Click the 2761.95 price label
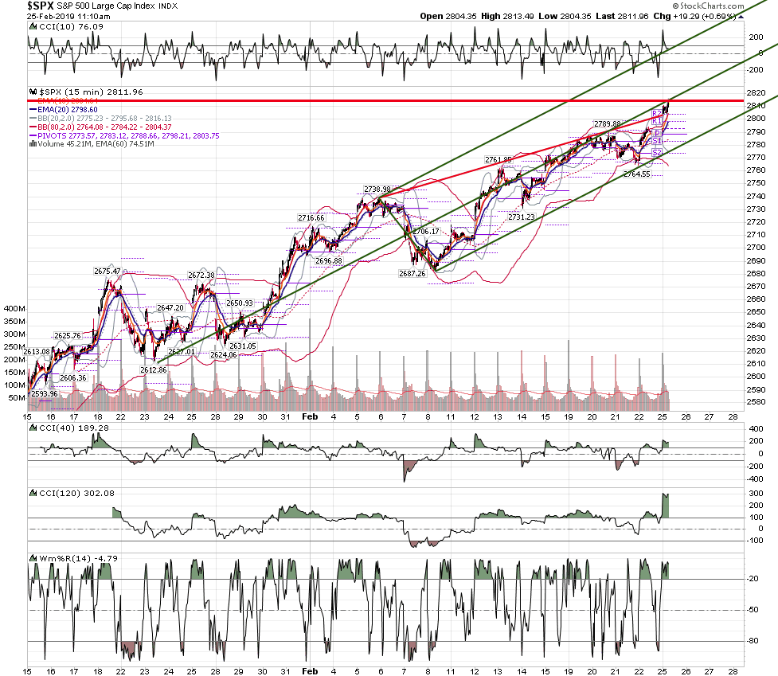The width and height of the screenshot is (778, 676). click(498, 160)
